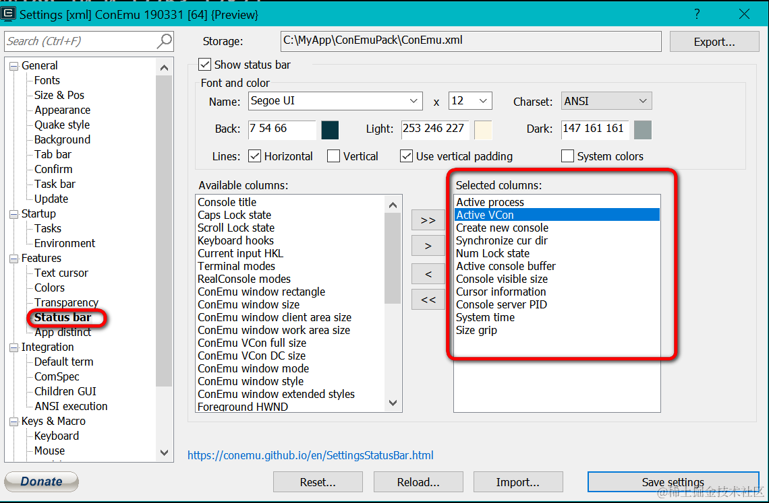Click the Import button
This screenshot has height=503, width=769.
(x=518, y=482)
